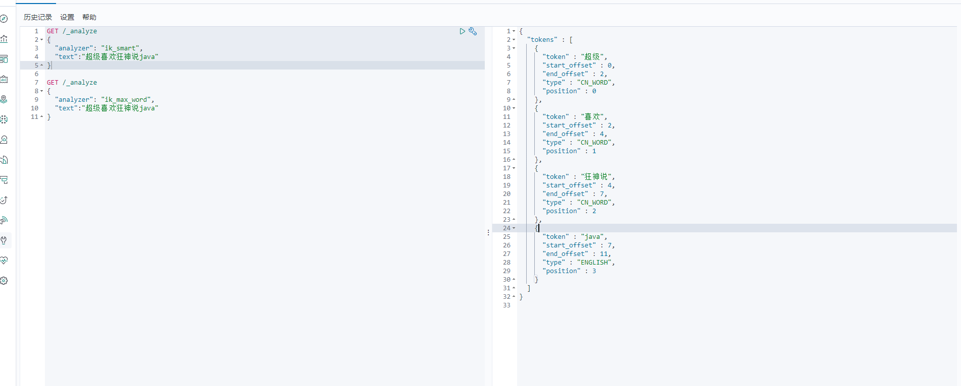
Task: Select the Dev Tools wrench sidebar icon
Action: (x=4, y=240)
